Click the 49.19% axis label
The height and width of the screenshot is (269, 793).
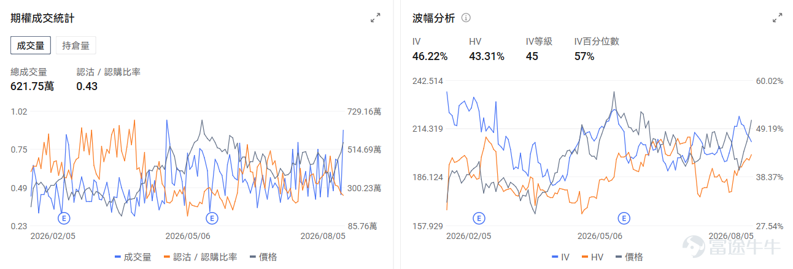769,129
